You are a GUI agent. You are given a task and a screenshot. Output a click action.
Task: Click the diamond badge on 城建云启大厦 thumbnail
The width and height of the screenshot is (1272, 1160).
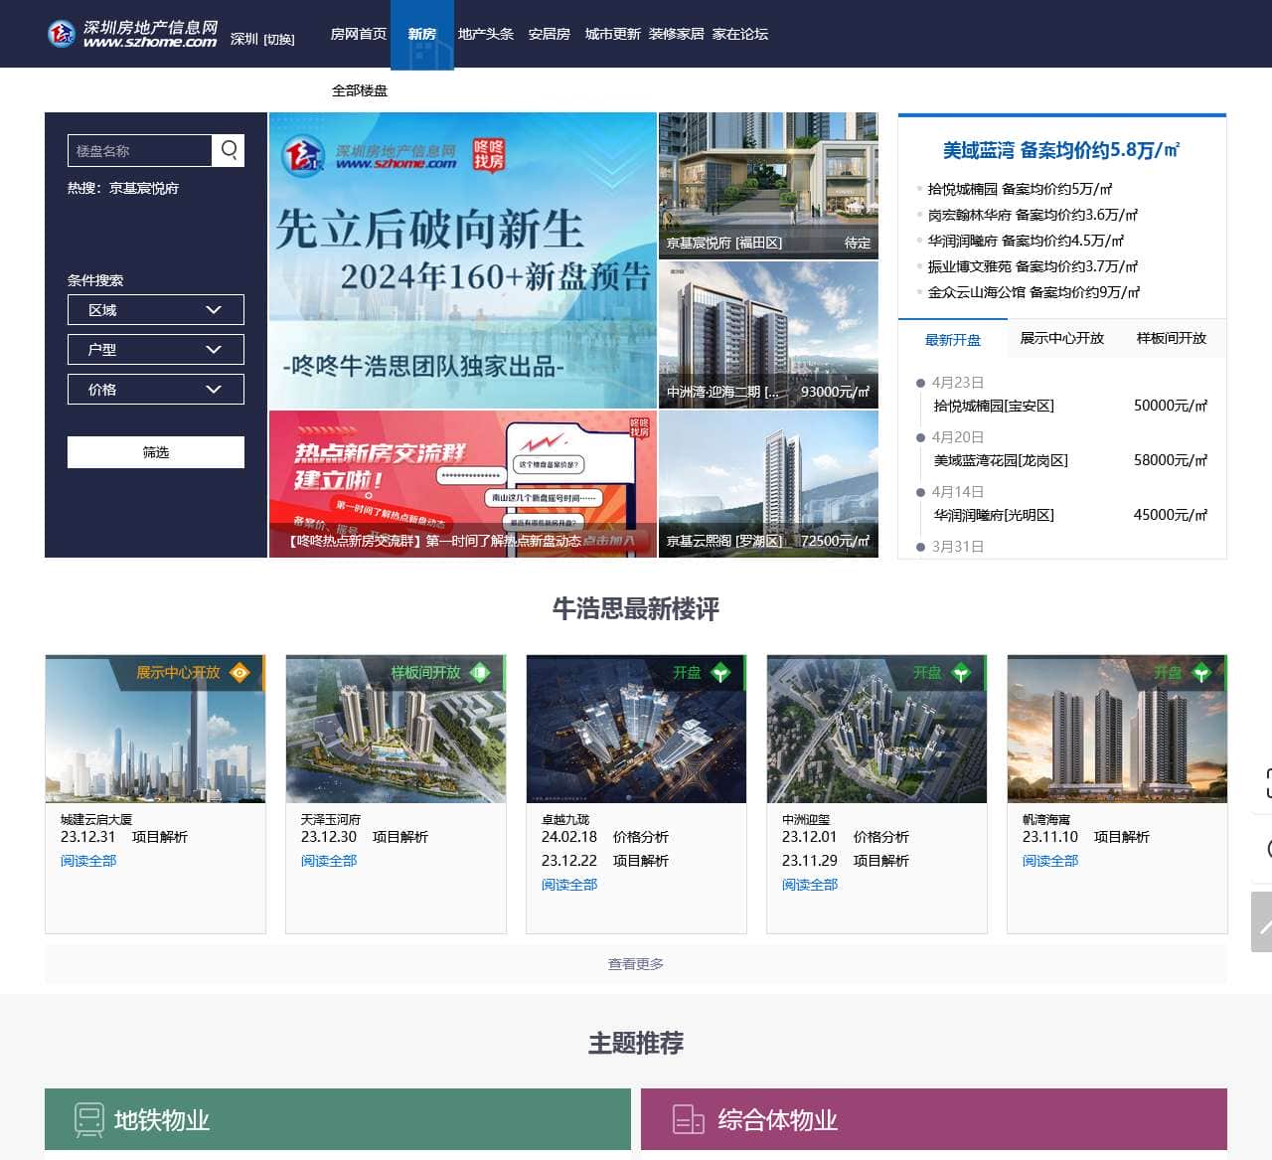point(238,672)
